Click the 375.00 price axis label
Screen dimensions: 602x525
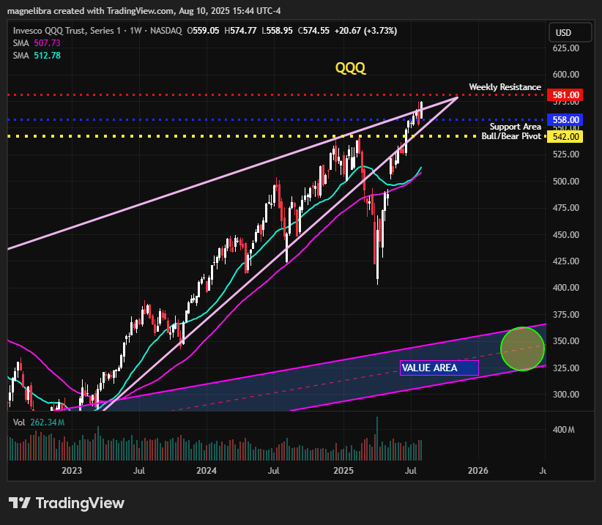566,315
